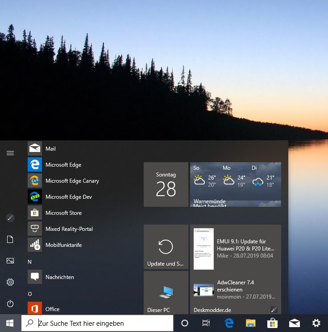Launch Office app icon
This screenshot has height=332, width=328.
35,308
